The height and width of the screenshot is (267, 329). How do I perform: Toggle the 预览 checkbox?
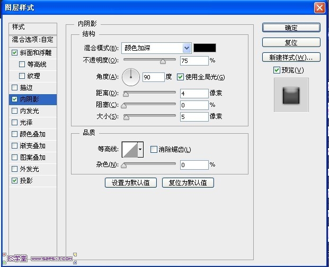(277, 70)
